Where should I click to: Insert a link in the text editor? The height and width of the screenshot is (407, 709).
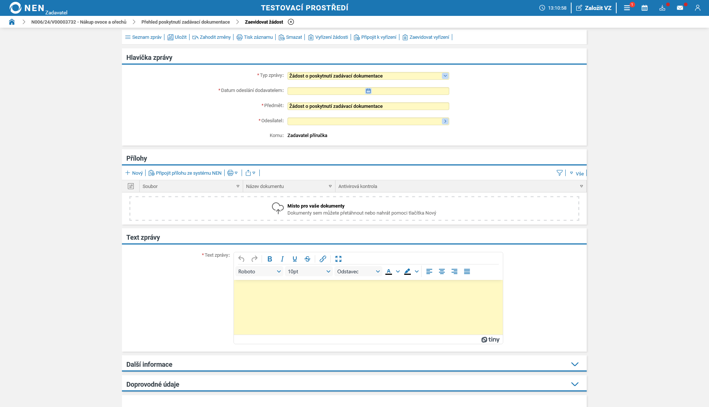[323, 259]
